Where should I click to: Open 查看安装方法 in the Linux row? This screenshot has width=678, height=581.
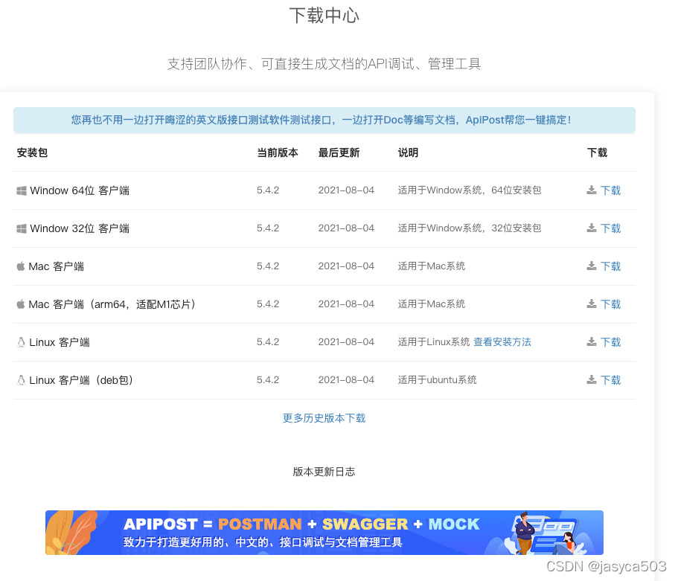point(502,341)
